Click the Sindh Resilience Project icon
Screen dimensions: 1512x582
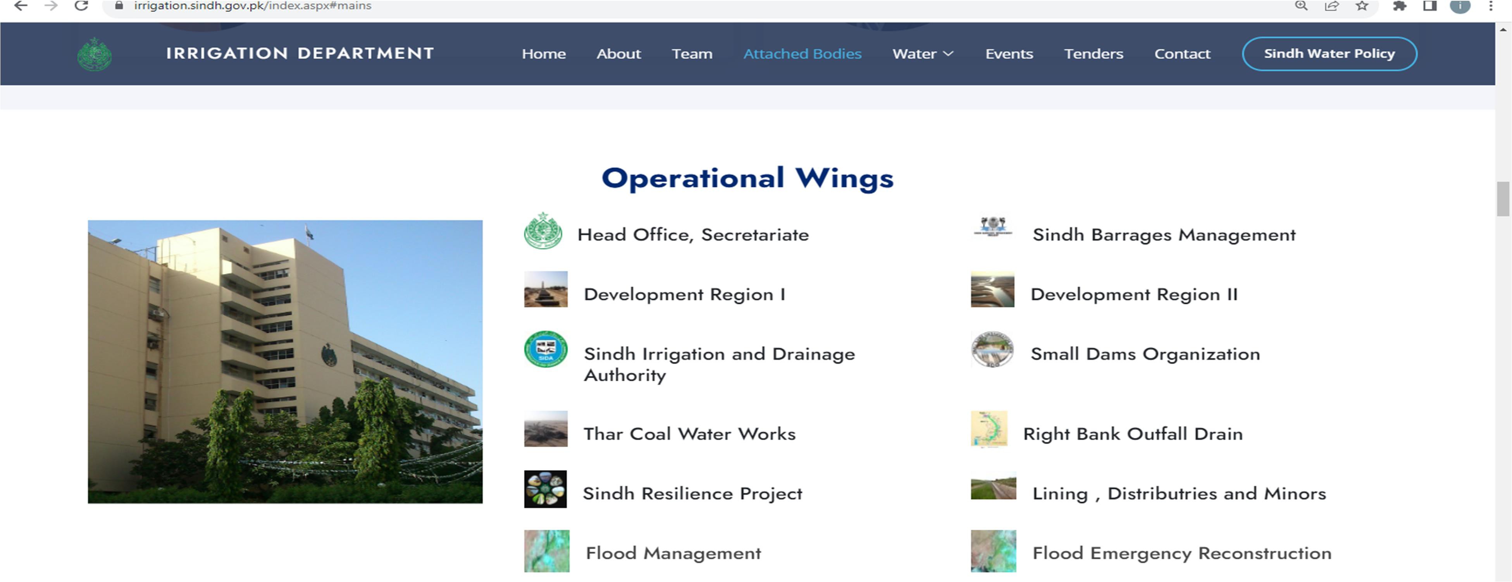[545, 489]
